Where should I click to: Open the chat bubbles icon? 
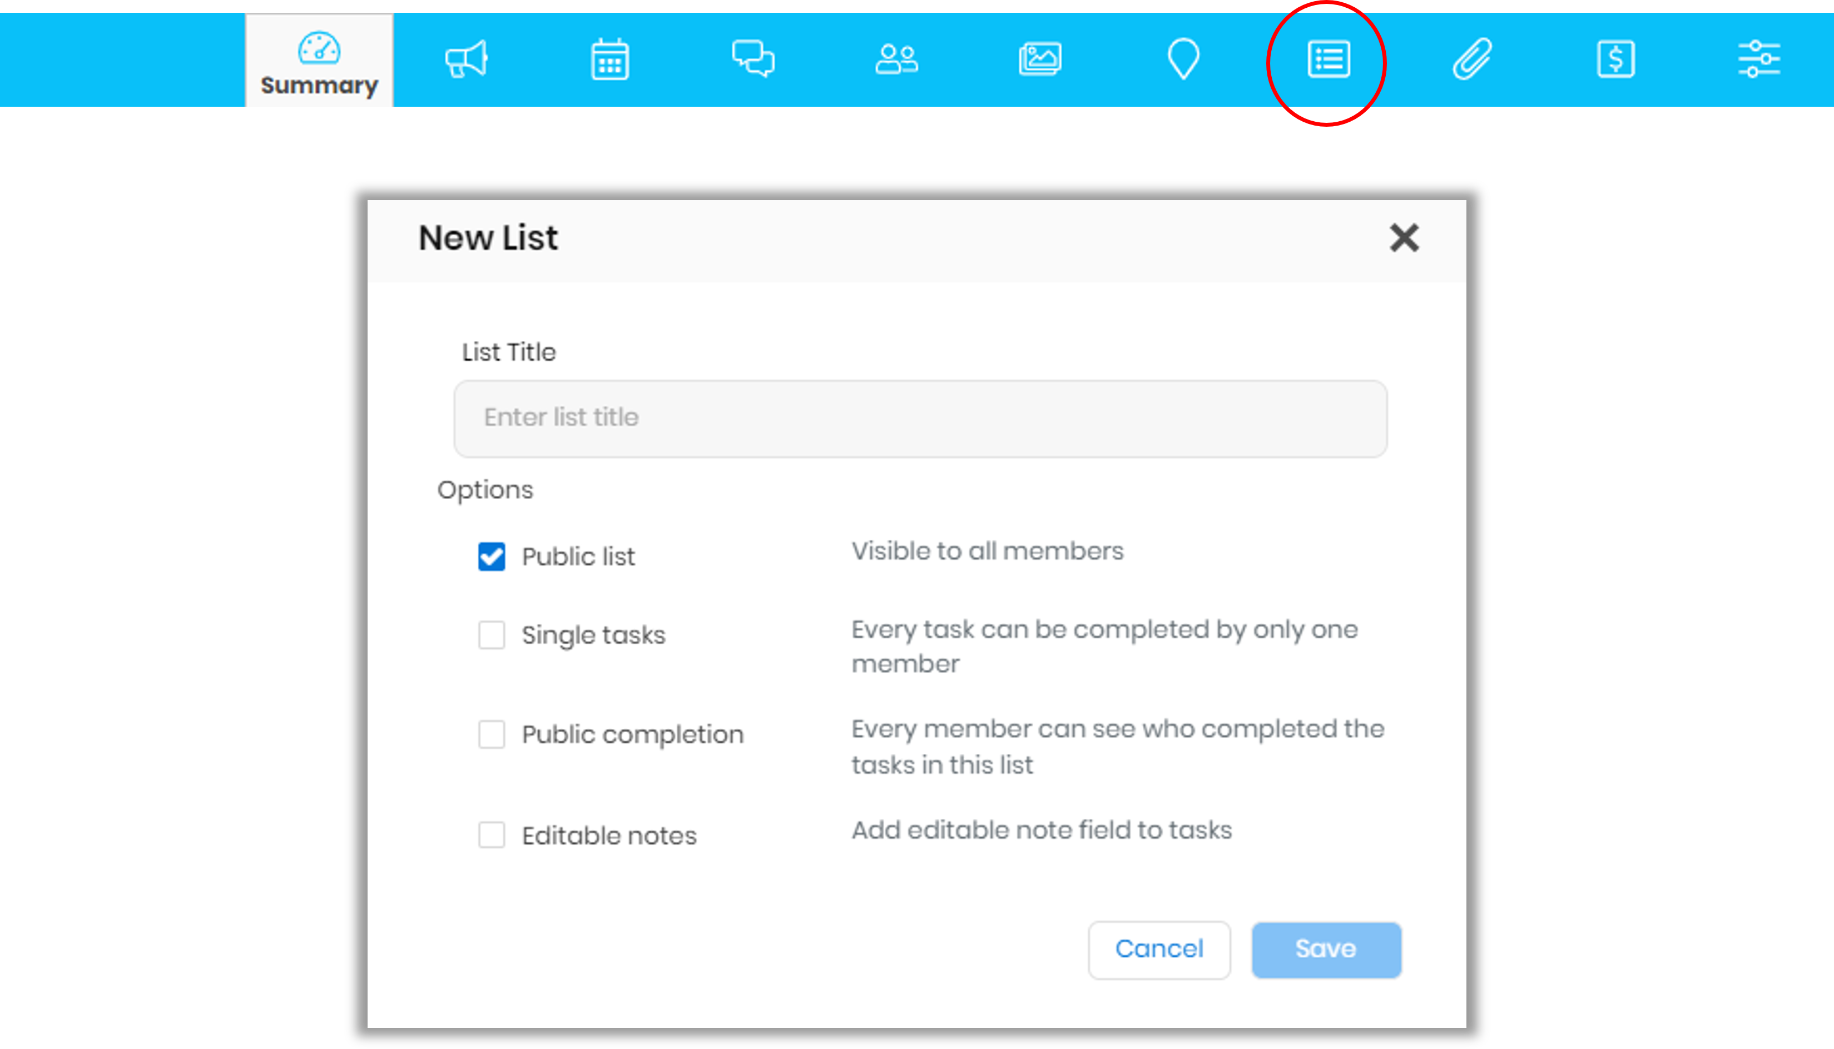(x=753, y=59)
